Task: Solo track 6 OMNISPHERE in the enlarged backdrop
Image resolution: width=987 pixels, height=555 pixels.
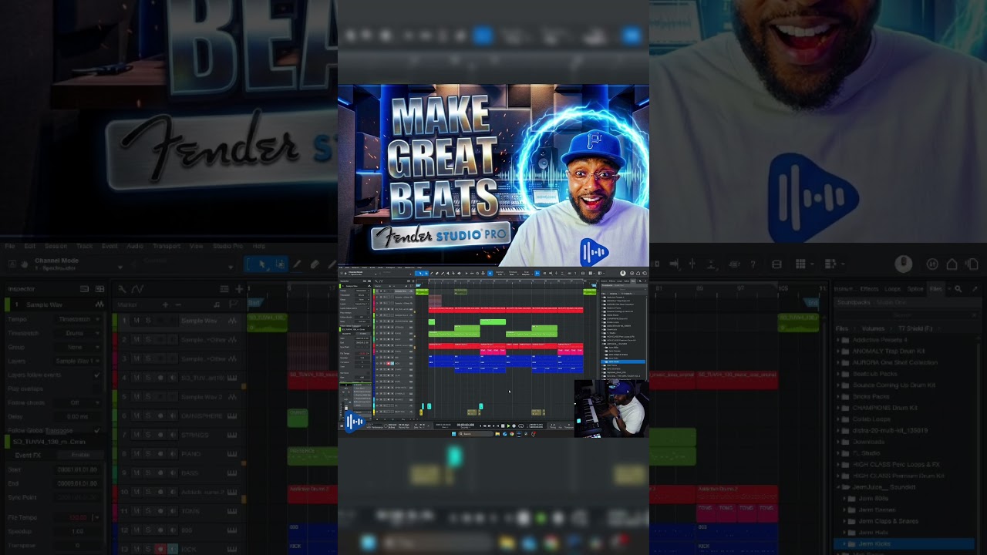Action: [148, 416]
